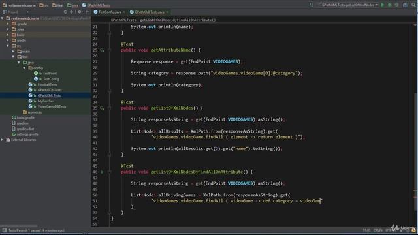Click run gutter icon beside getListOfXmlNodes

point(102,108)
